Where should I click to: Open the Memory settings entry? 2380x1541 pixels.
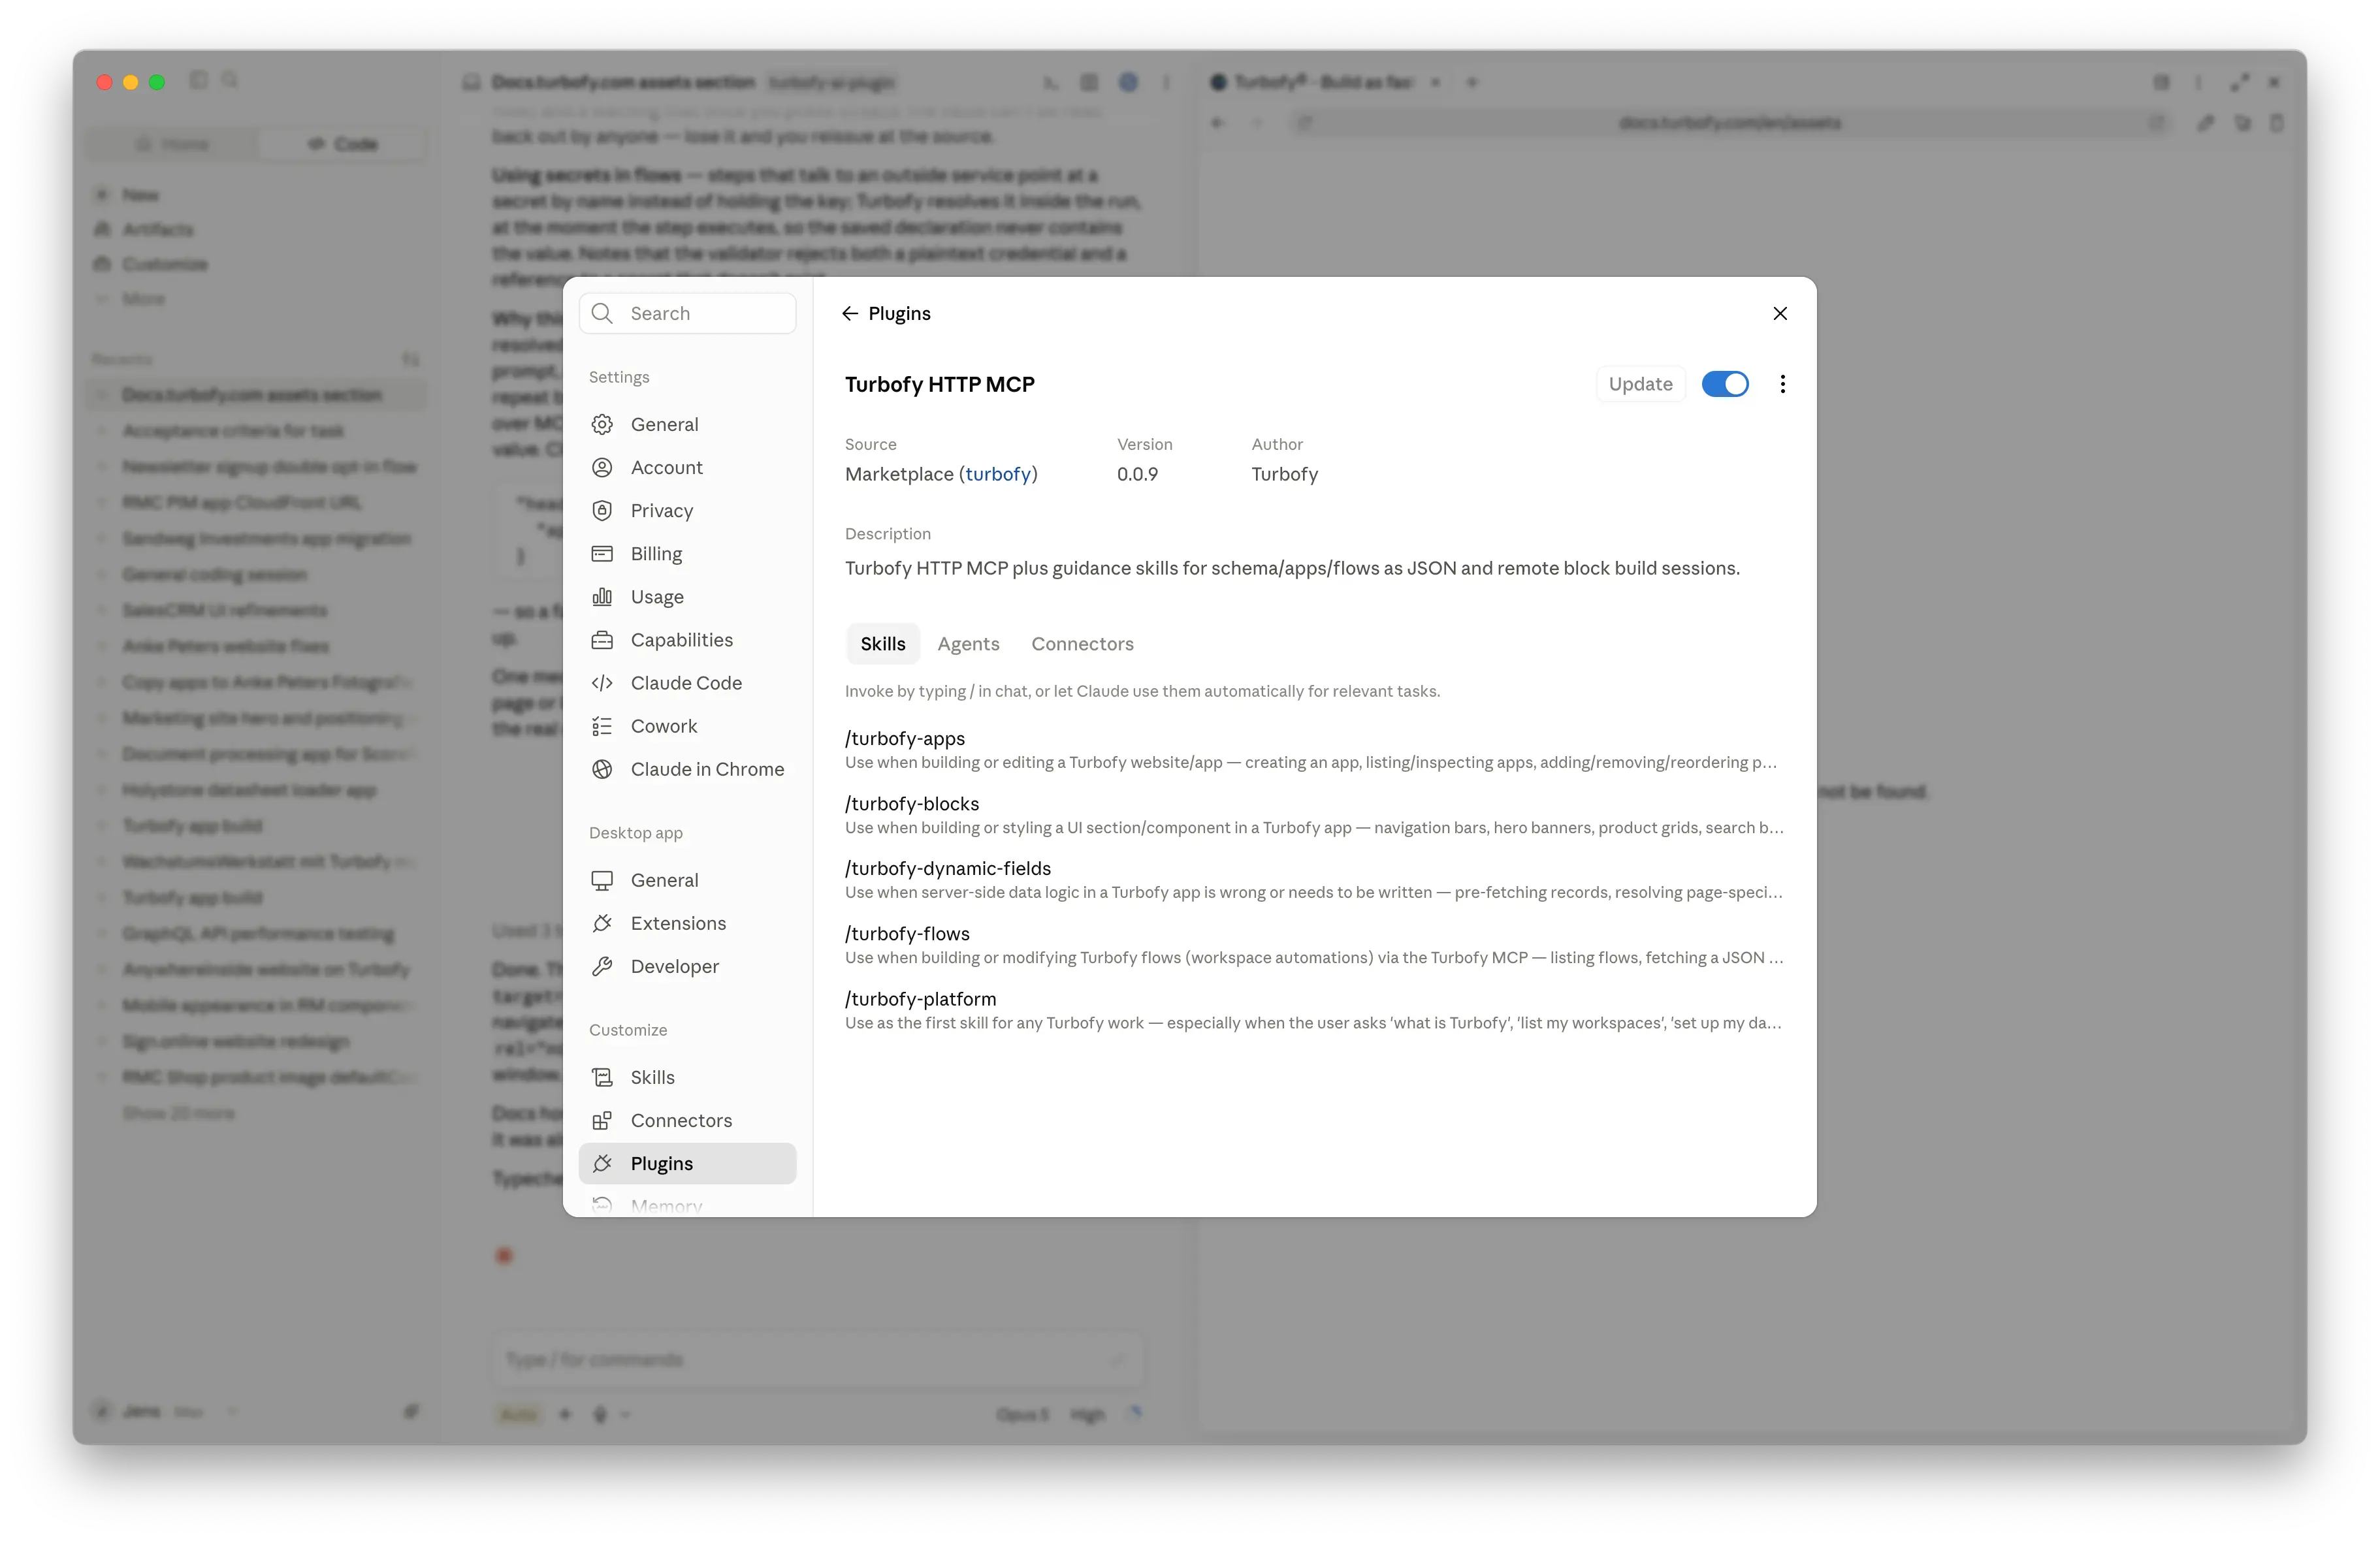tap(688, 1205)
